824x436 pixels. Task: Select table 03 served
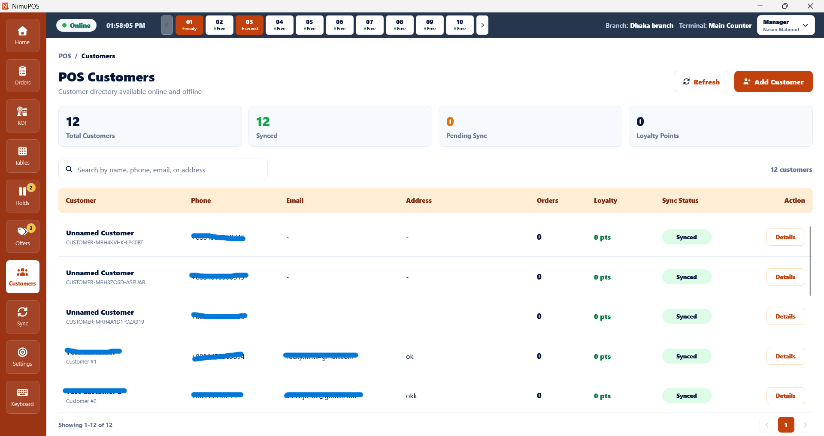[x=249, y=25]
